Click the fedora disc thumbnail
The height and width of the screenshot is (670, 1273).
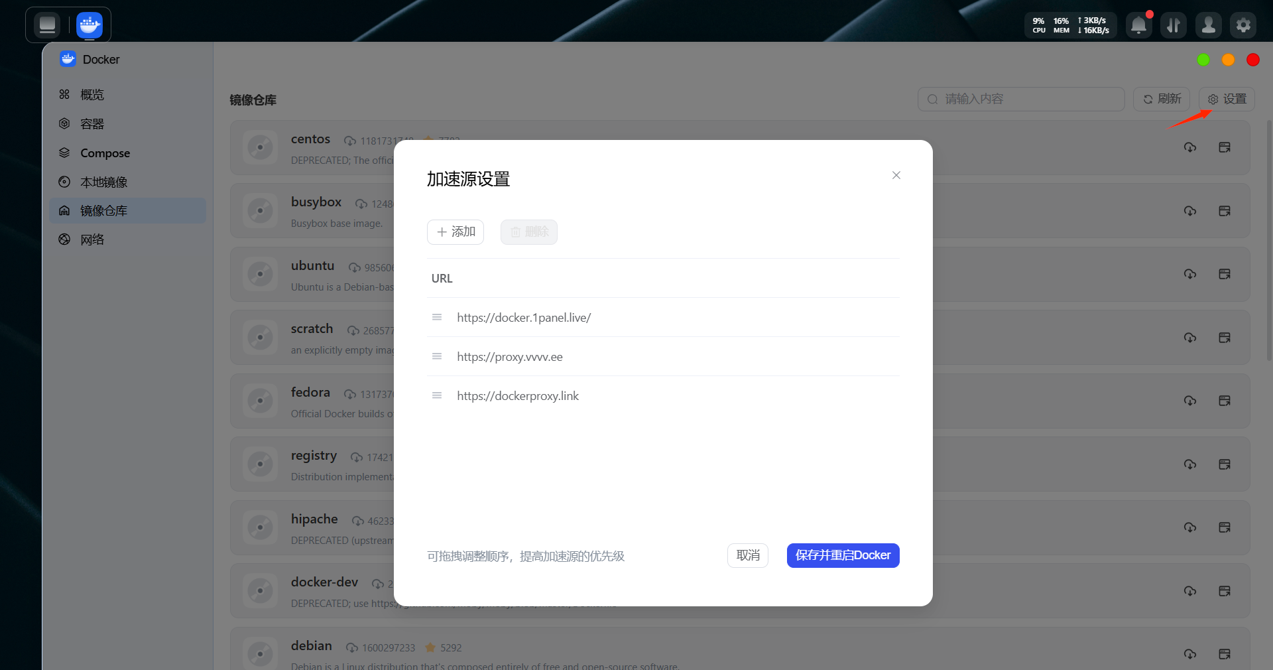[260, 401]
